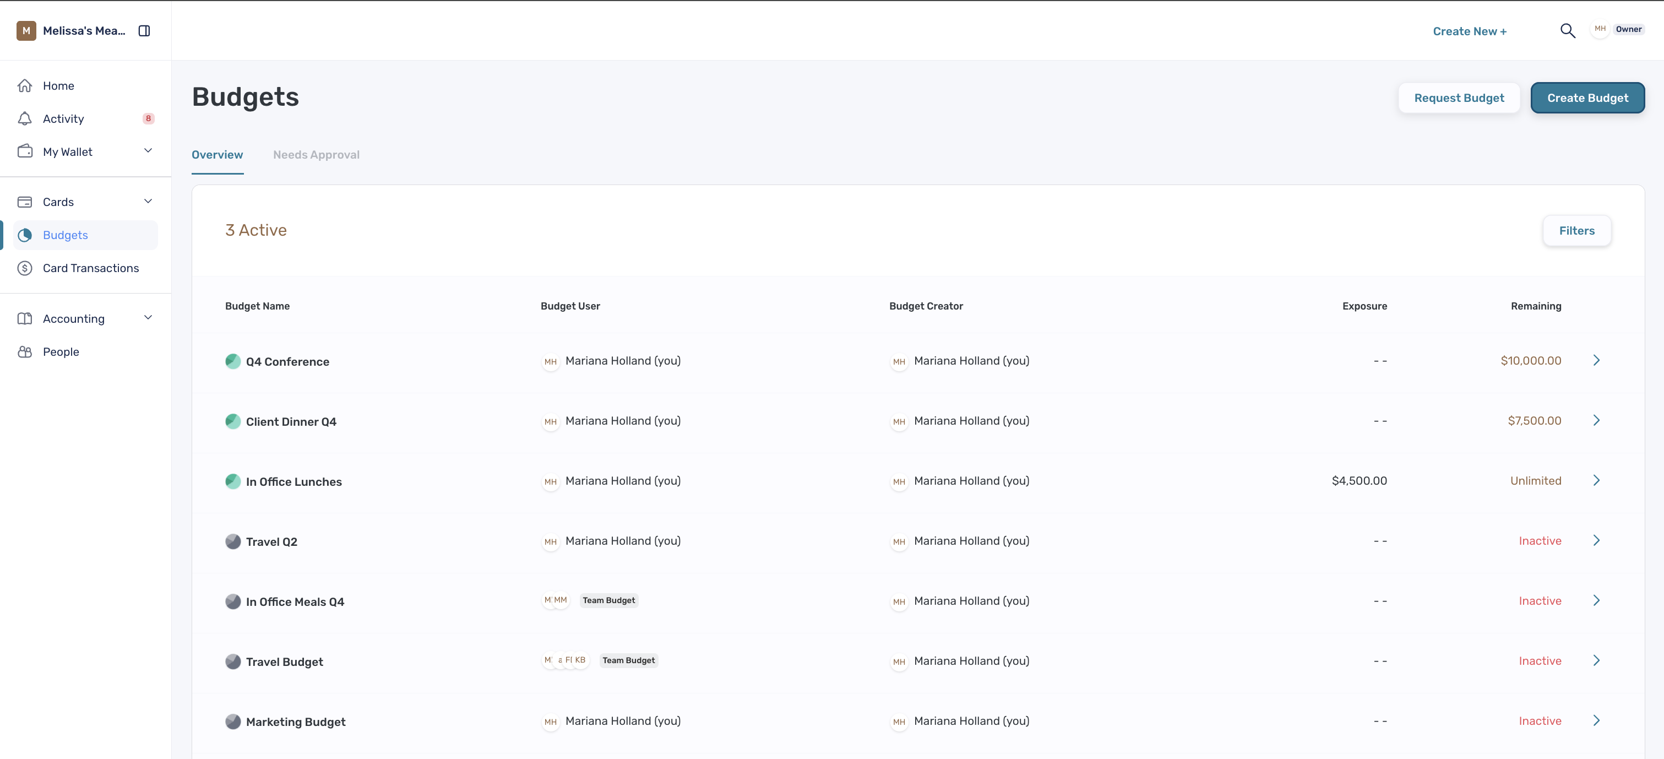Click Travel Budget's Team Budget tag

[628, 660]
